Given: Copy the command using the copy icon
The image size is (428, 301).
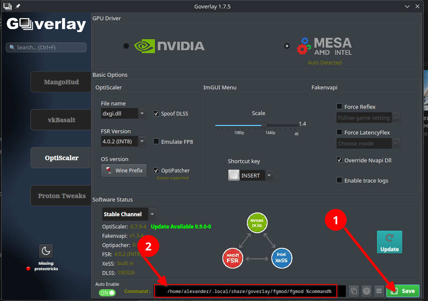Looking at the screenshot, I should pos(354,291).
